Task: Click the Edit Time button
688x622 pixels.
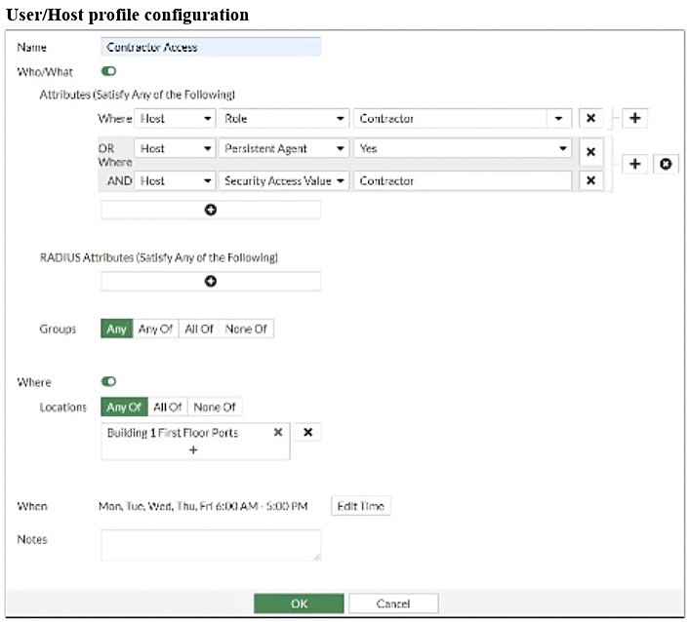Action: point(360,506)
